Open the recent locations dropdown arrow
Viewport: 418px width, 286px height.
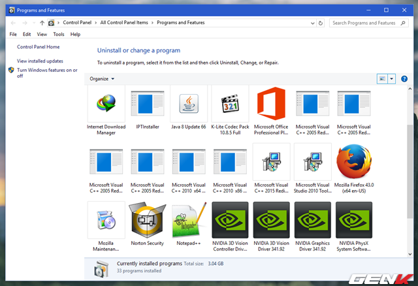tap(34, 23)
